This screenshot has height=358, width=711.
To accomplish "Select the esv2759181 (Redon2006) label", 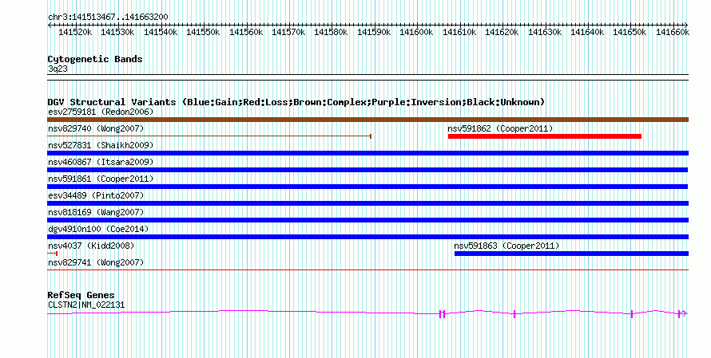I will 101,112.
